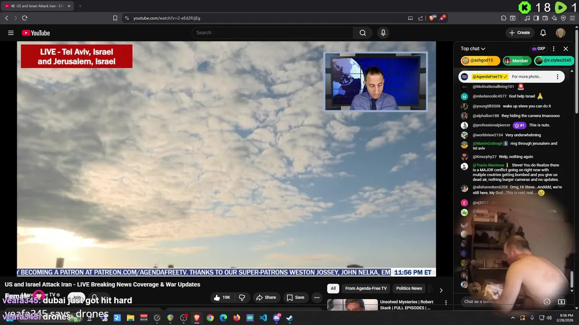Open options for Unsolved Mysteries video
Screen dimensions: 579x325
point(446,302)
